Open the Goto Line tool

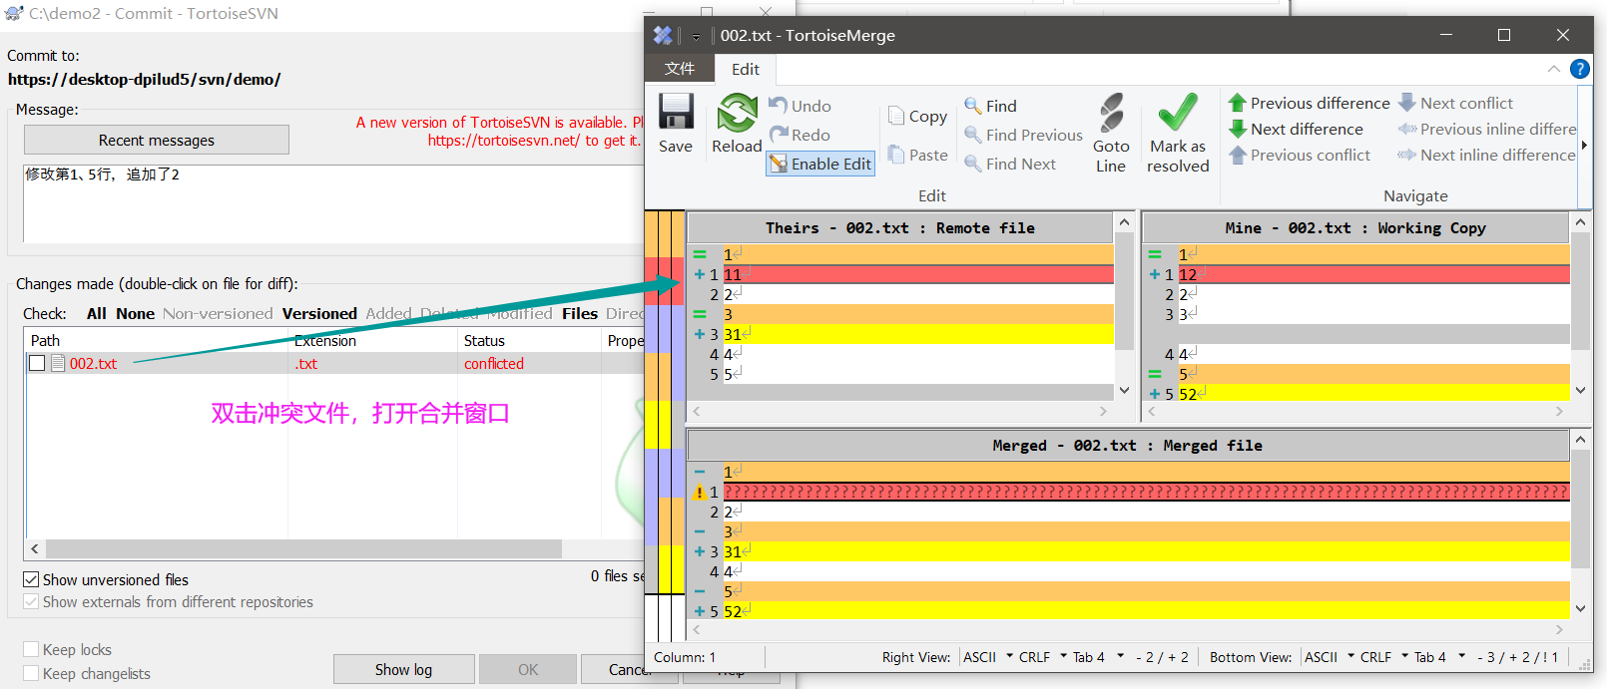(x=1111, y=134)
